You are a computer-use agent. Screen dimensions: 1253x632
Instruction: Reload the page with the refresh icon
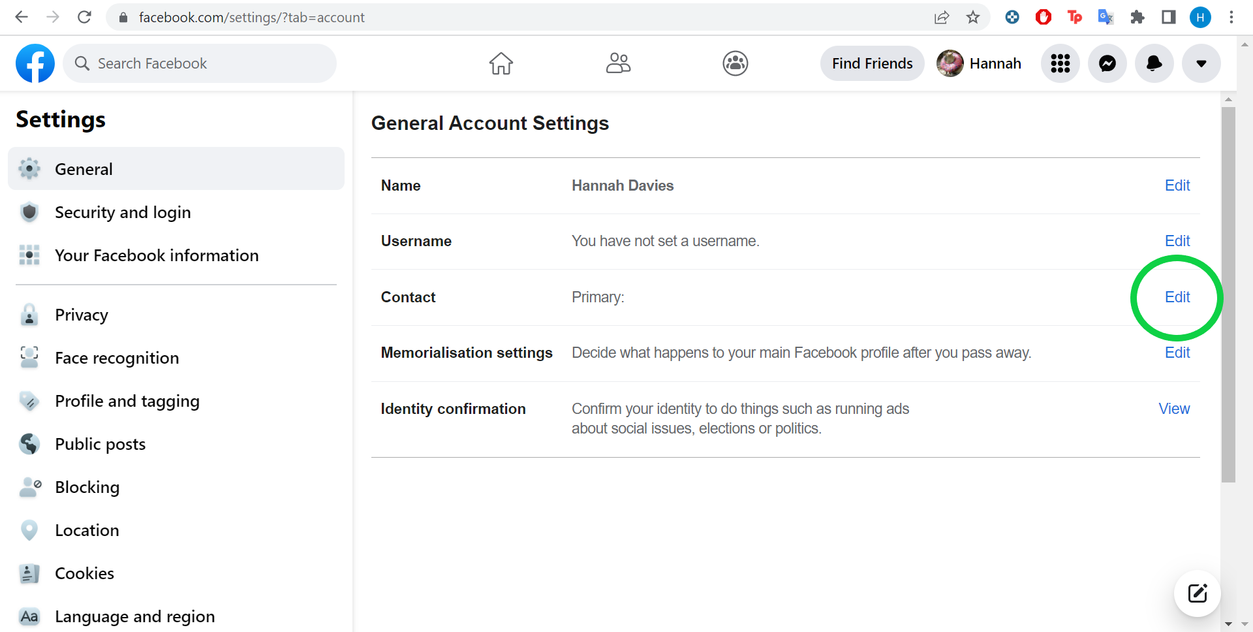click(x=84, y=17)
